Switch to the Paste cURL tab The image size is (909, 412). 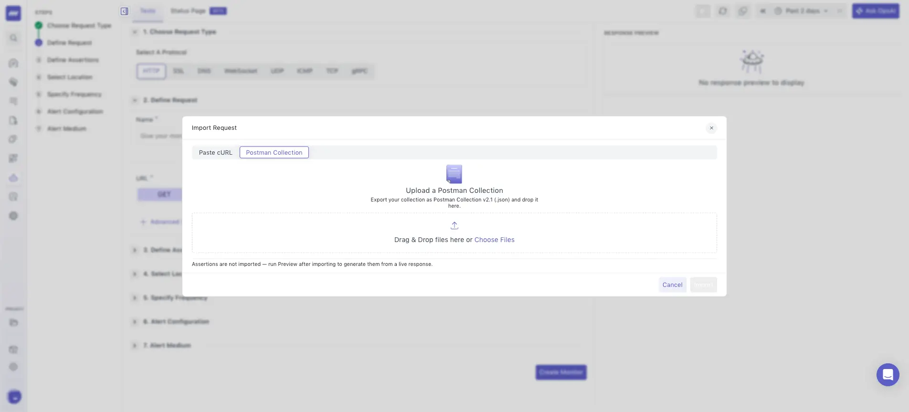pos(215,153)
